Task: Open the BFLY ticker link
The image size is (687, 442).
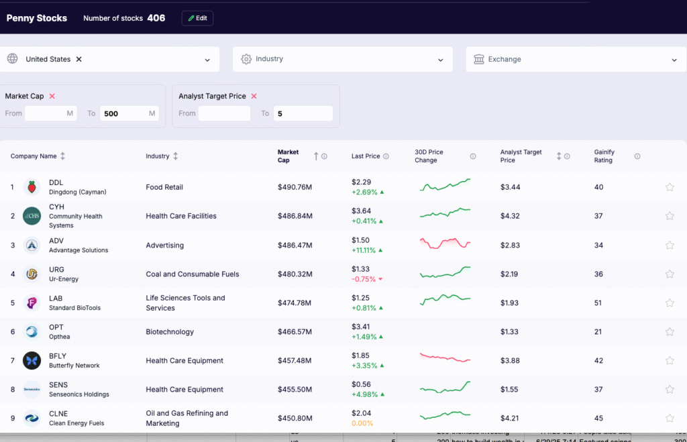Action: [58, 356]
